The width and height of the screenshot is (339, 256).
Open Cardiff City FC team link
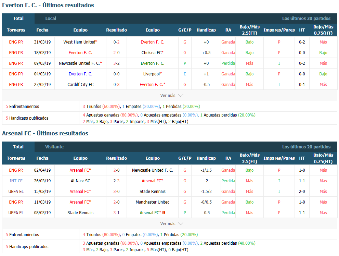click(80, 84)
